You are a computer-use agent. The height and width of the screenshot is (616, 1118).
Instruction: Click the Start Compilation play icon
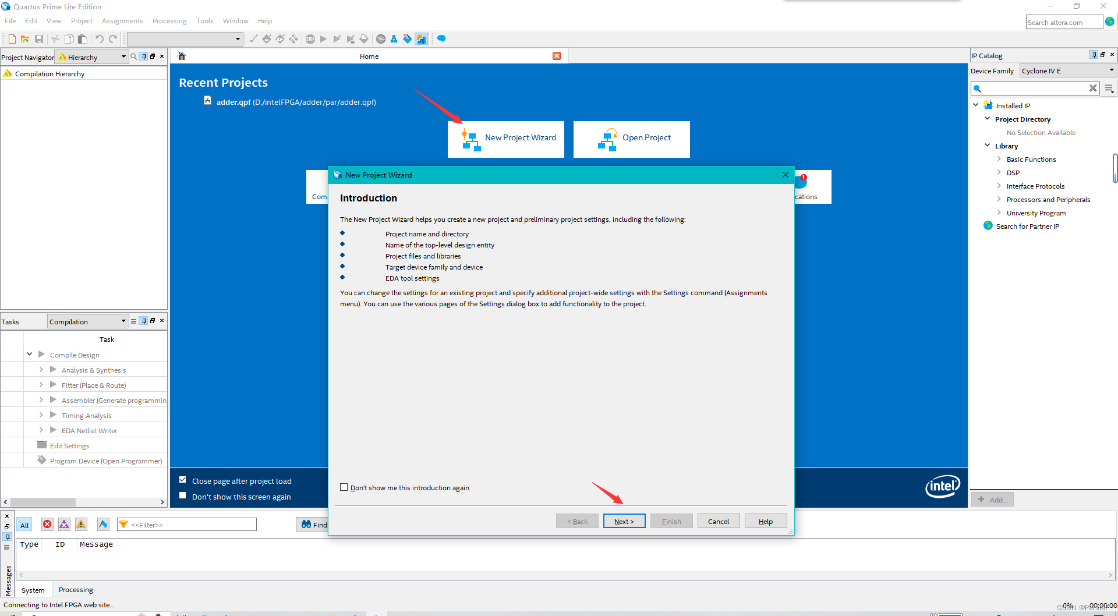click(x=324, y=39)
